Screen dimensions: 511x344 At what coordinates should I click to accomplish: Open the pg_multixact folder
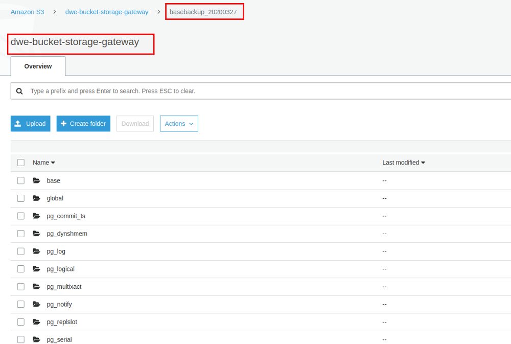(x=64, y=287)
